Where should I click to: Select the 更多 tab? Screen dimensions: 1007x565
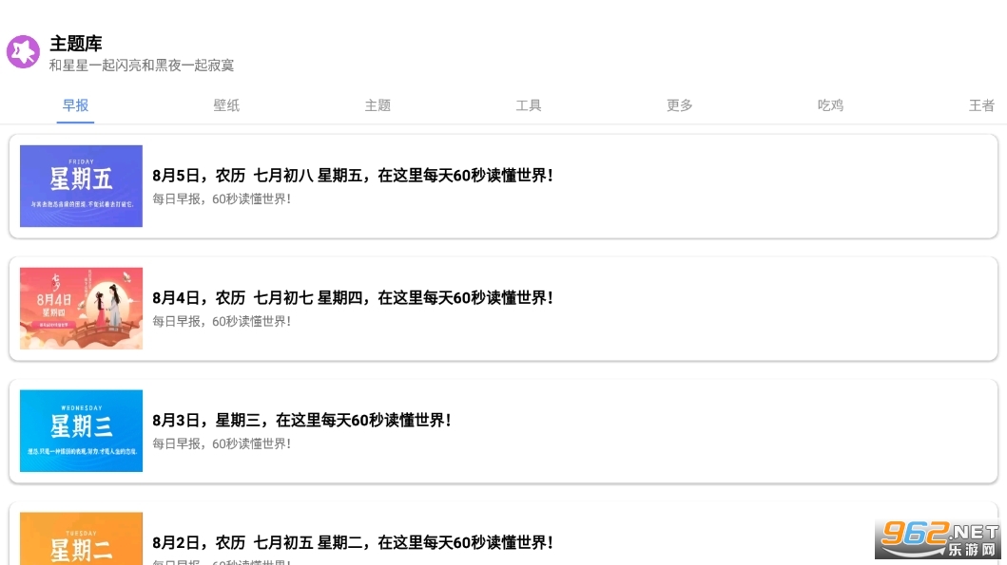click(680, 105)
